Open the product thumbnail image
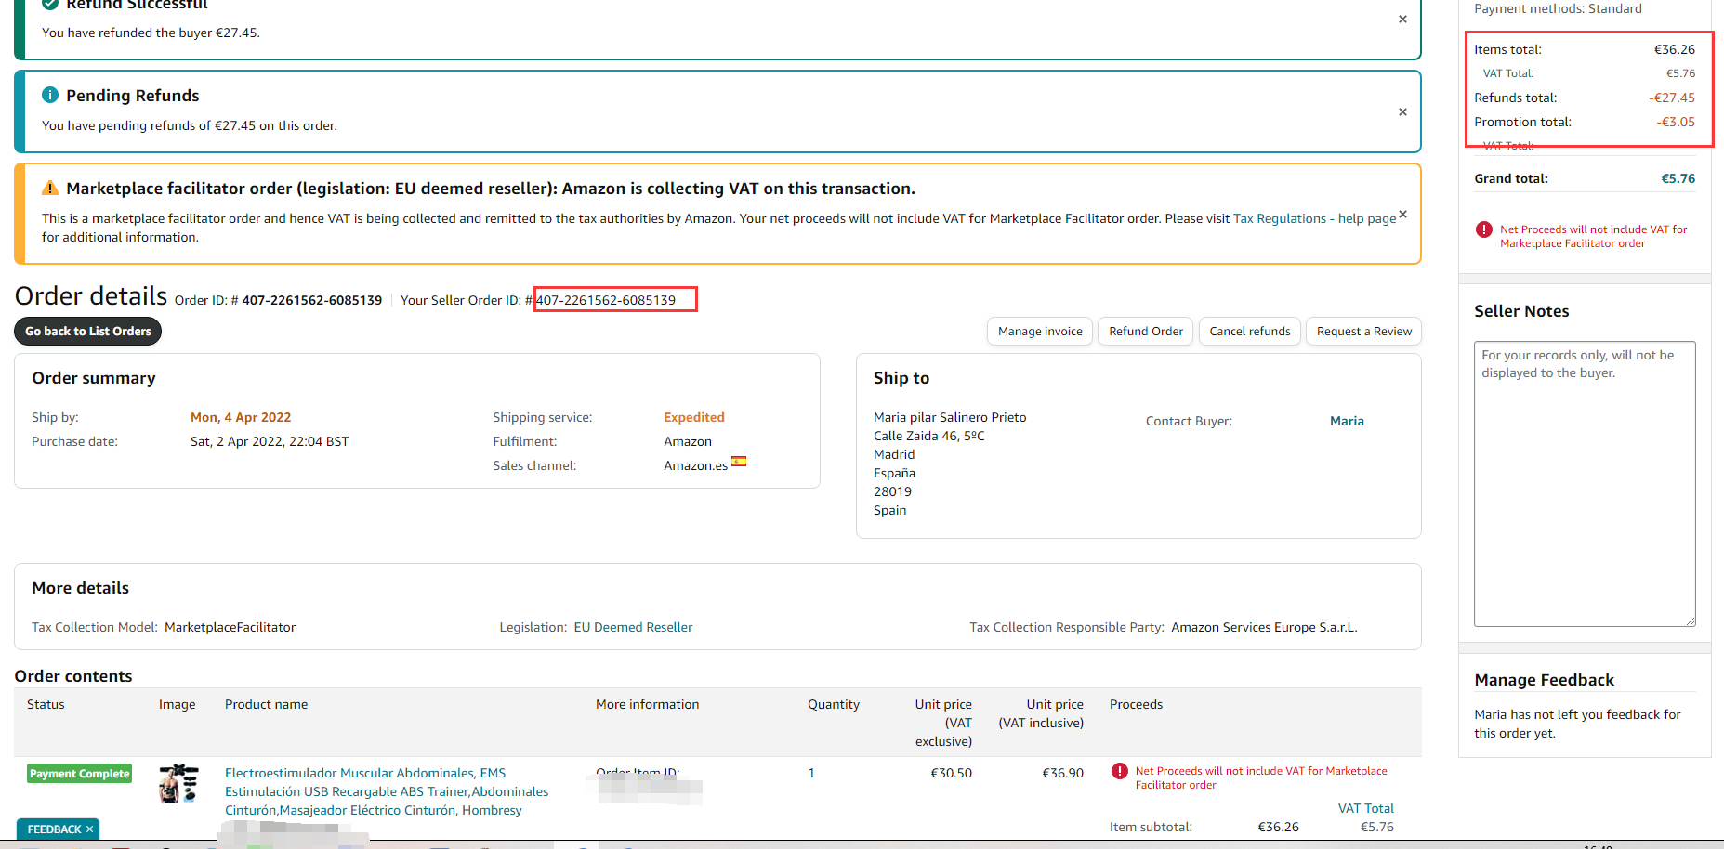 click(178, 784)
